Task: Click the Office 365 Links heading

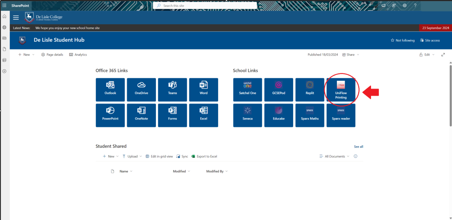Action: coord(112,70)
